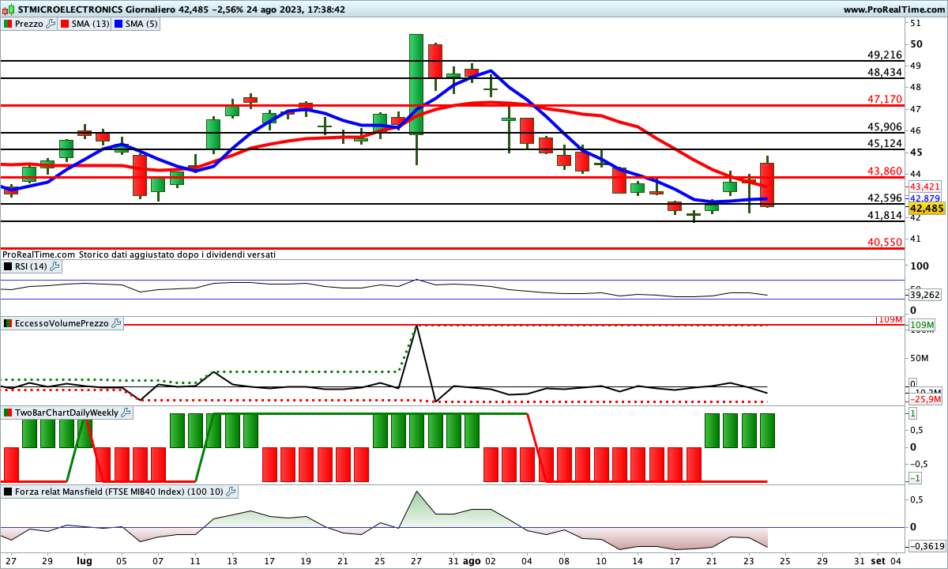The image size is (948, 569).
Task: Open RSI (14) settings wrench
Action: coord(55,266)
